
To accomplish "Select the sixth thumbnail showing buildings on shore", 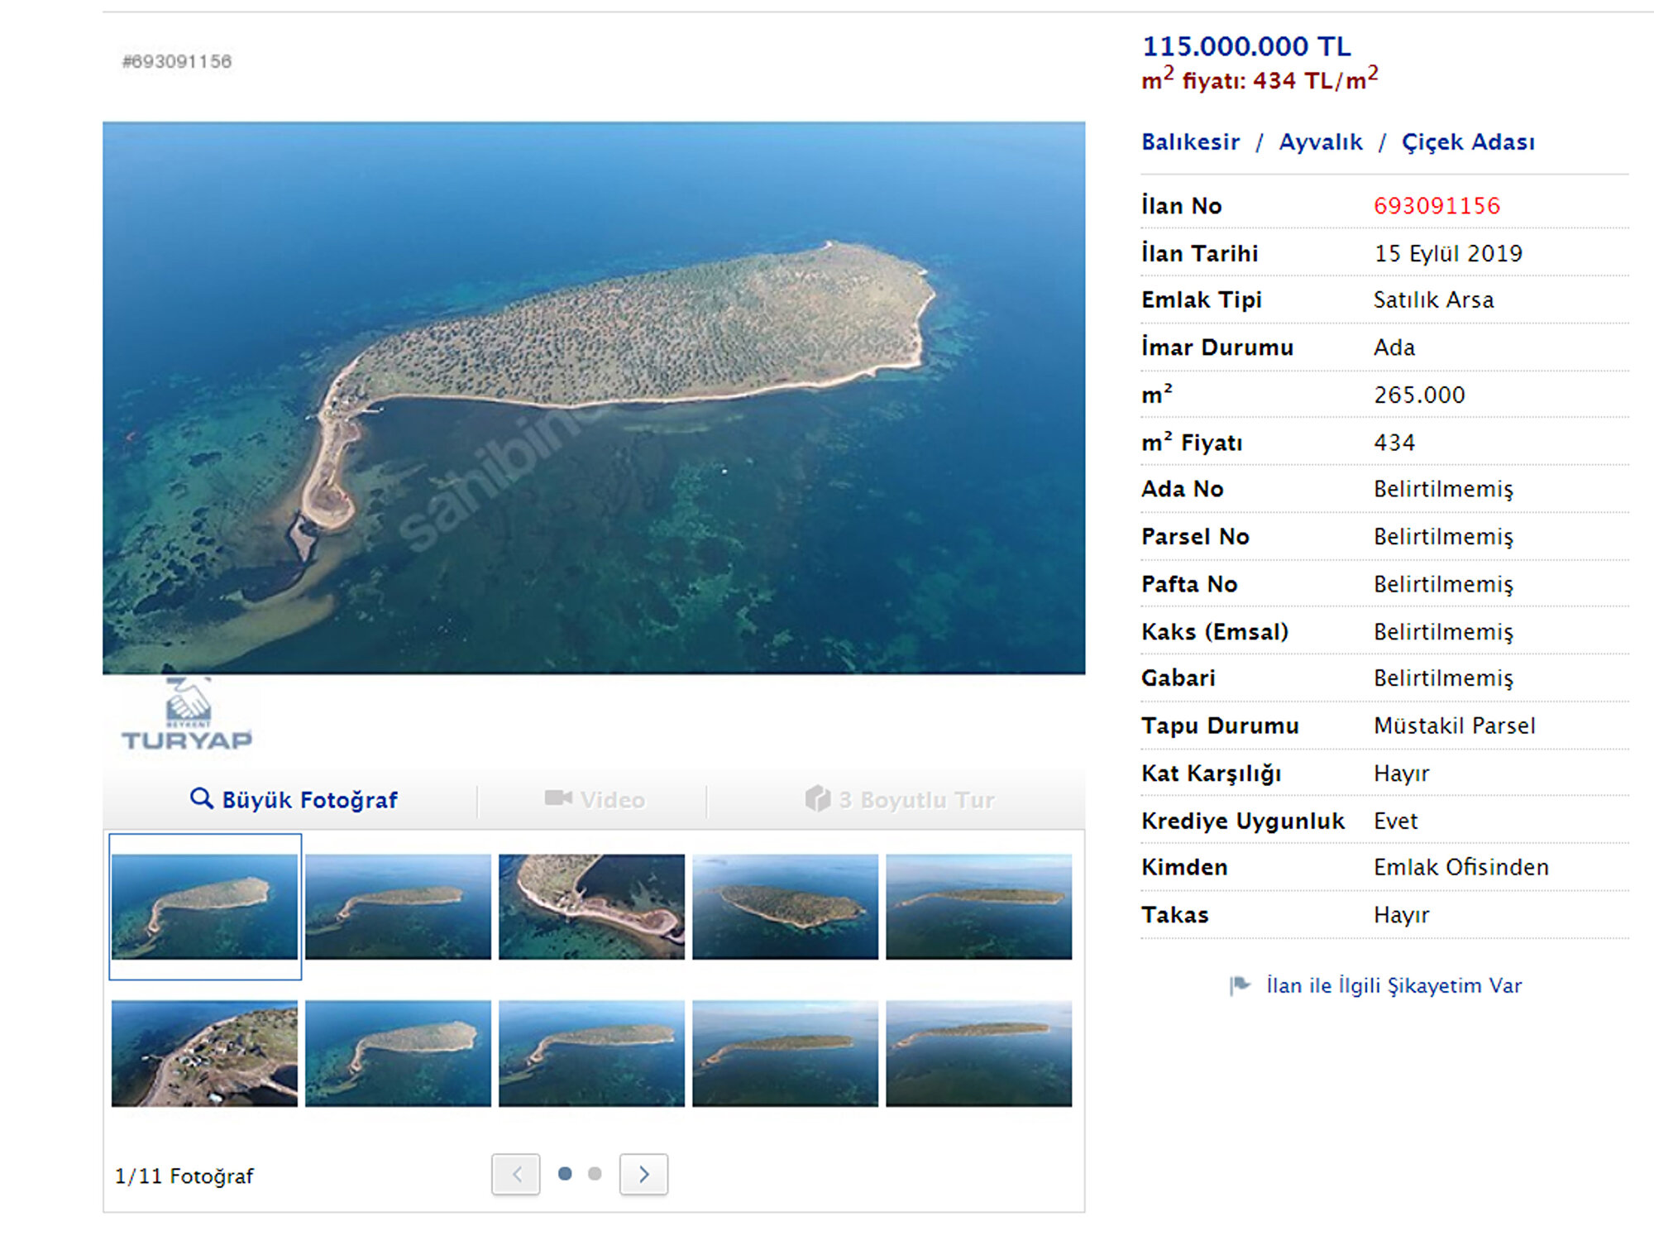I will pos(204,1053).
